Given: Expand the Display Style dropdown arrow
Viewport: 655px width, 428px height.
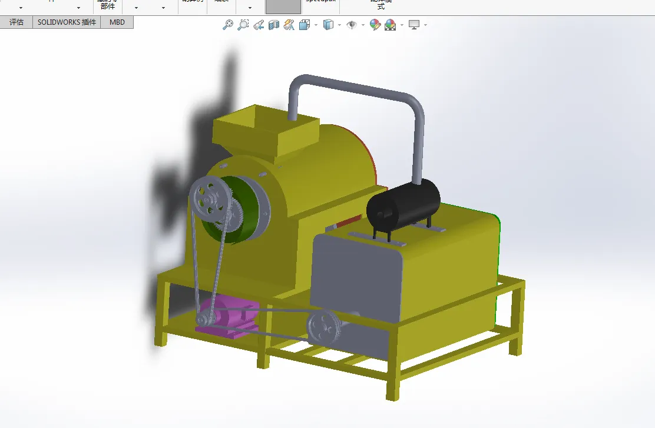Looking at the screenshot, I should (339, 25).
